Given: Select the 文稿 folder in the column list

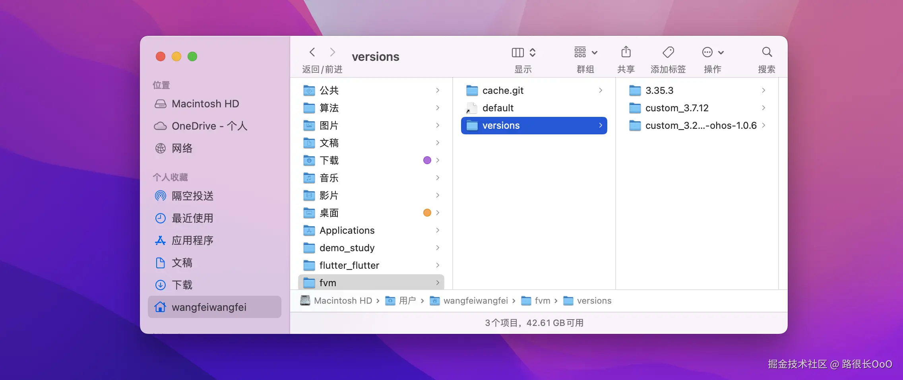Looking at the screenshot, I should [371, 143].
